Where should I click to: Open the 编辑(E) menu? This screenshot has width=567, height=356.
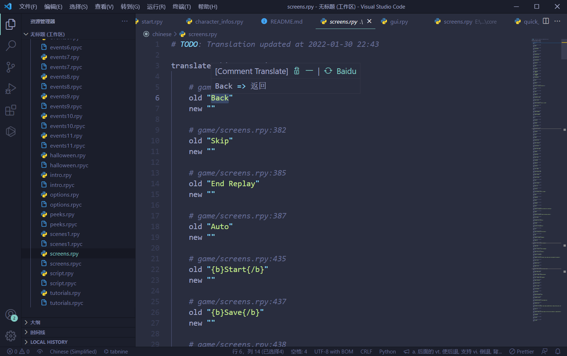(53, 7)
